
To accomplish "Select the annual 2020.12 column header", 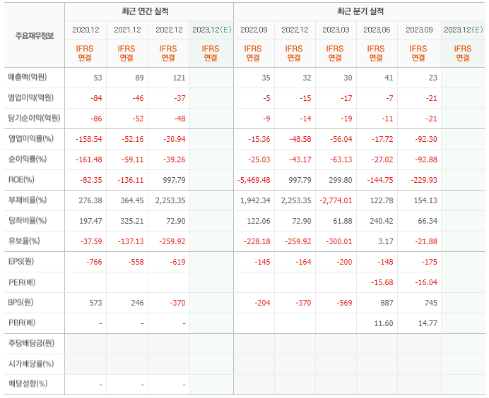I will coord(86,30).
